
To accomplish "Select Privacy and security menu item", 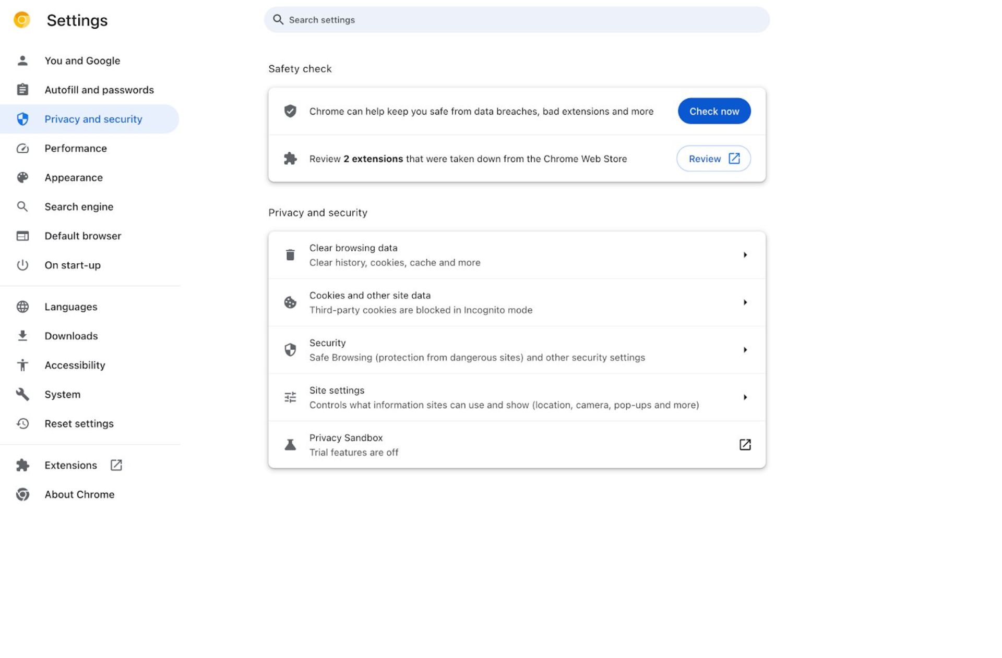I will [92, 119].
